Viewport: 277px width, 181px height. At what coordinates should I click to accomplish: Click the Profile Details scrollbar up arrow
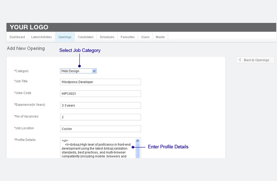[x=137, y=141]
